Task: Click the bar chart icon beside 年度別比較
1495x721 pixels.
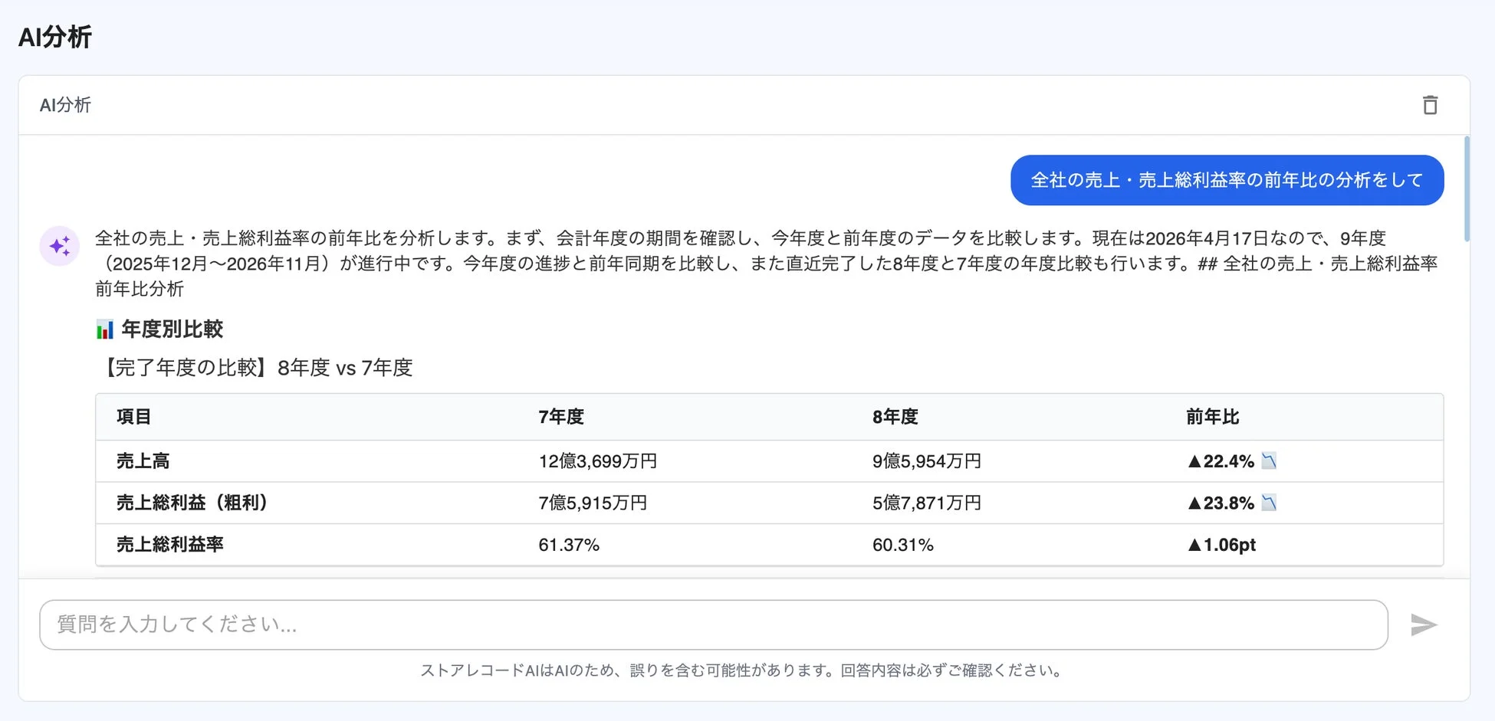Action: point(103,329)
